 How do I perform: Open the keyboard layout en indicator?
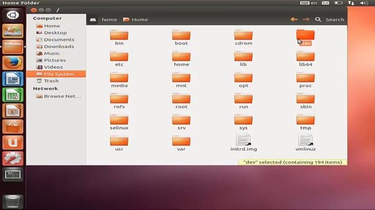pyautogui.click(x=309, y=3)
